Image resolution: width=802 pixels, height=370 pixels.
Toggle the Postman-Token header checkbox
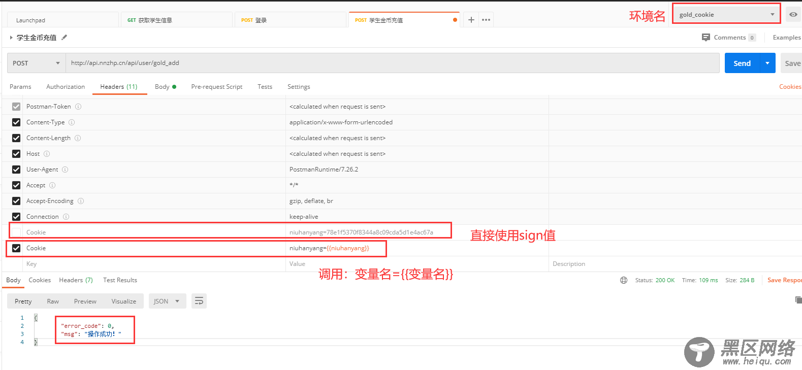(16, 107)
